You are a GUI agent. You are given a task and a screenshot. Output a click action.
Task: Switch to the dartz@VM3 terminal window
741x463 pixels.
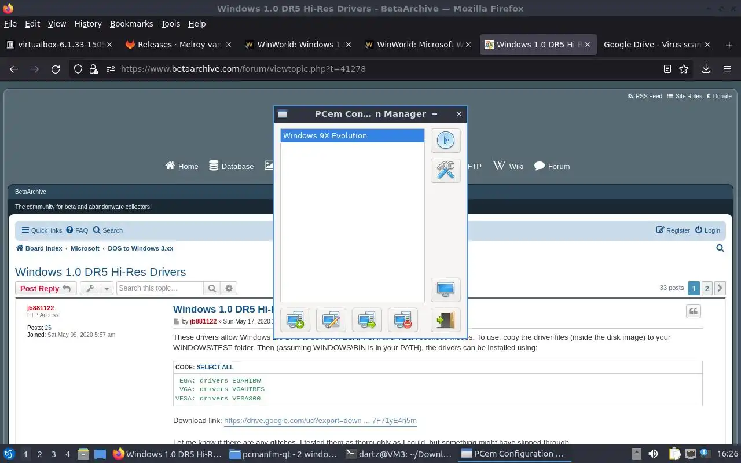point(399,454)
